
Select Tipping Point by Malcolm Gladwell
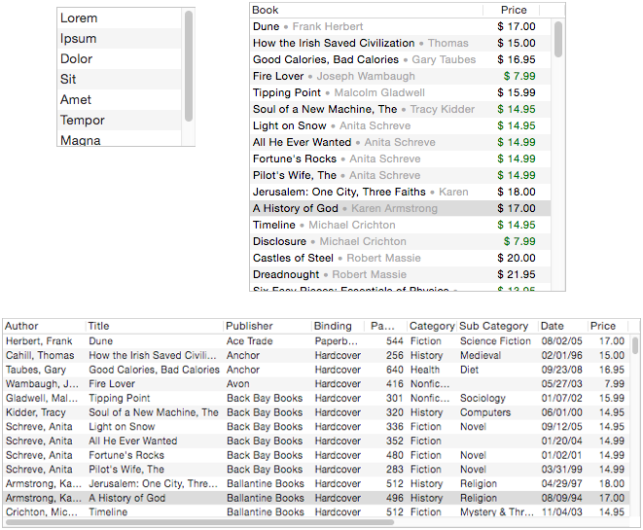(x=400, y=92)
